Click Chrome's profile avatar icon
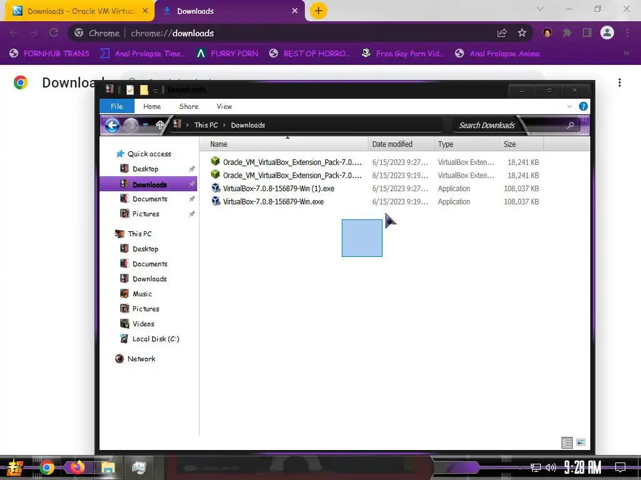641x480 pixels. click(x=607, y=32)
